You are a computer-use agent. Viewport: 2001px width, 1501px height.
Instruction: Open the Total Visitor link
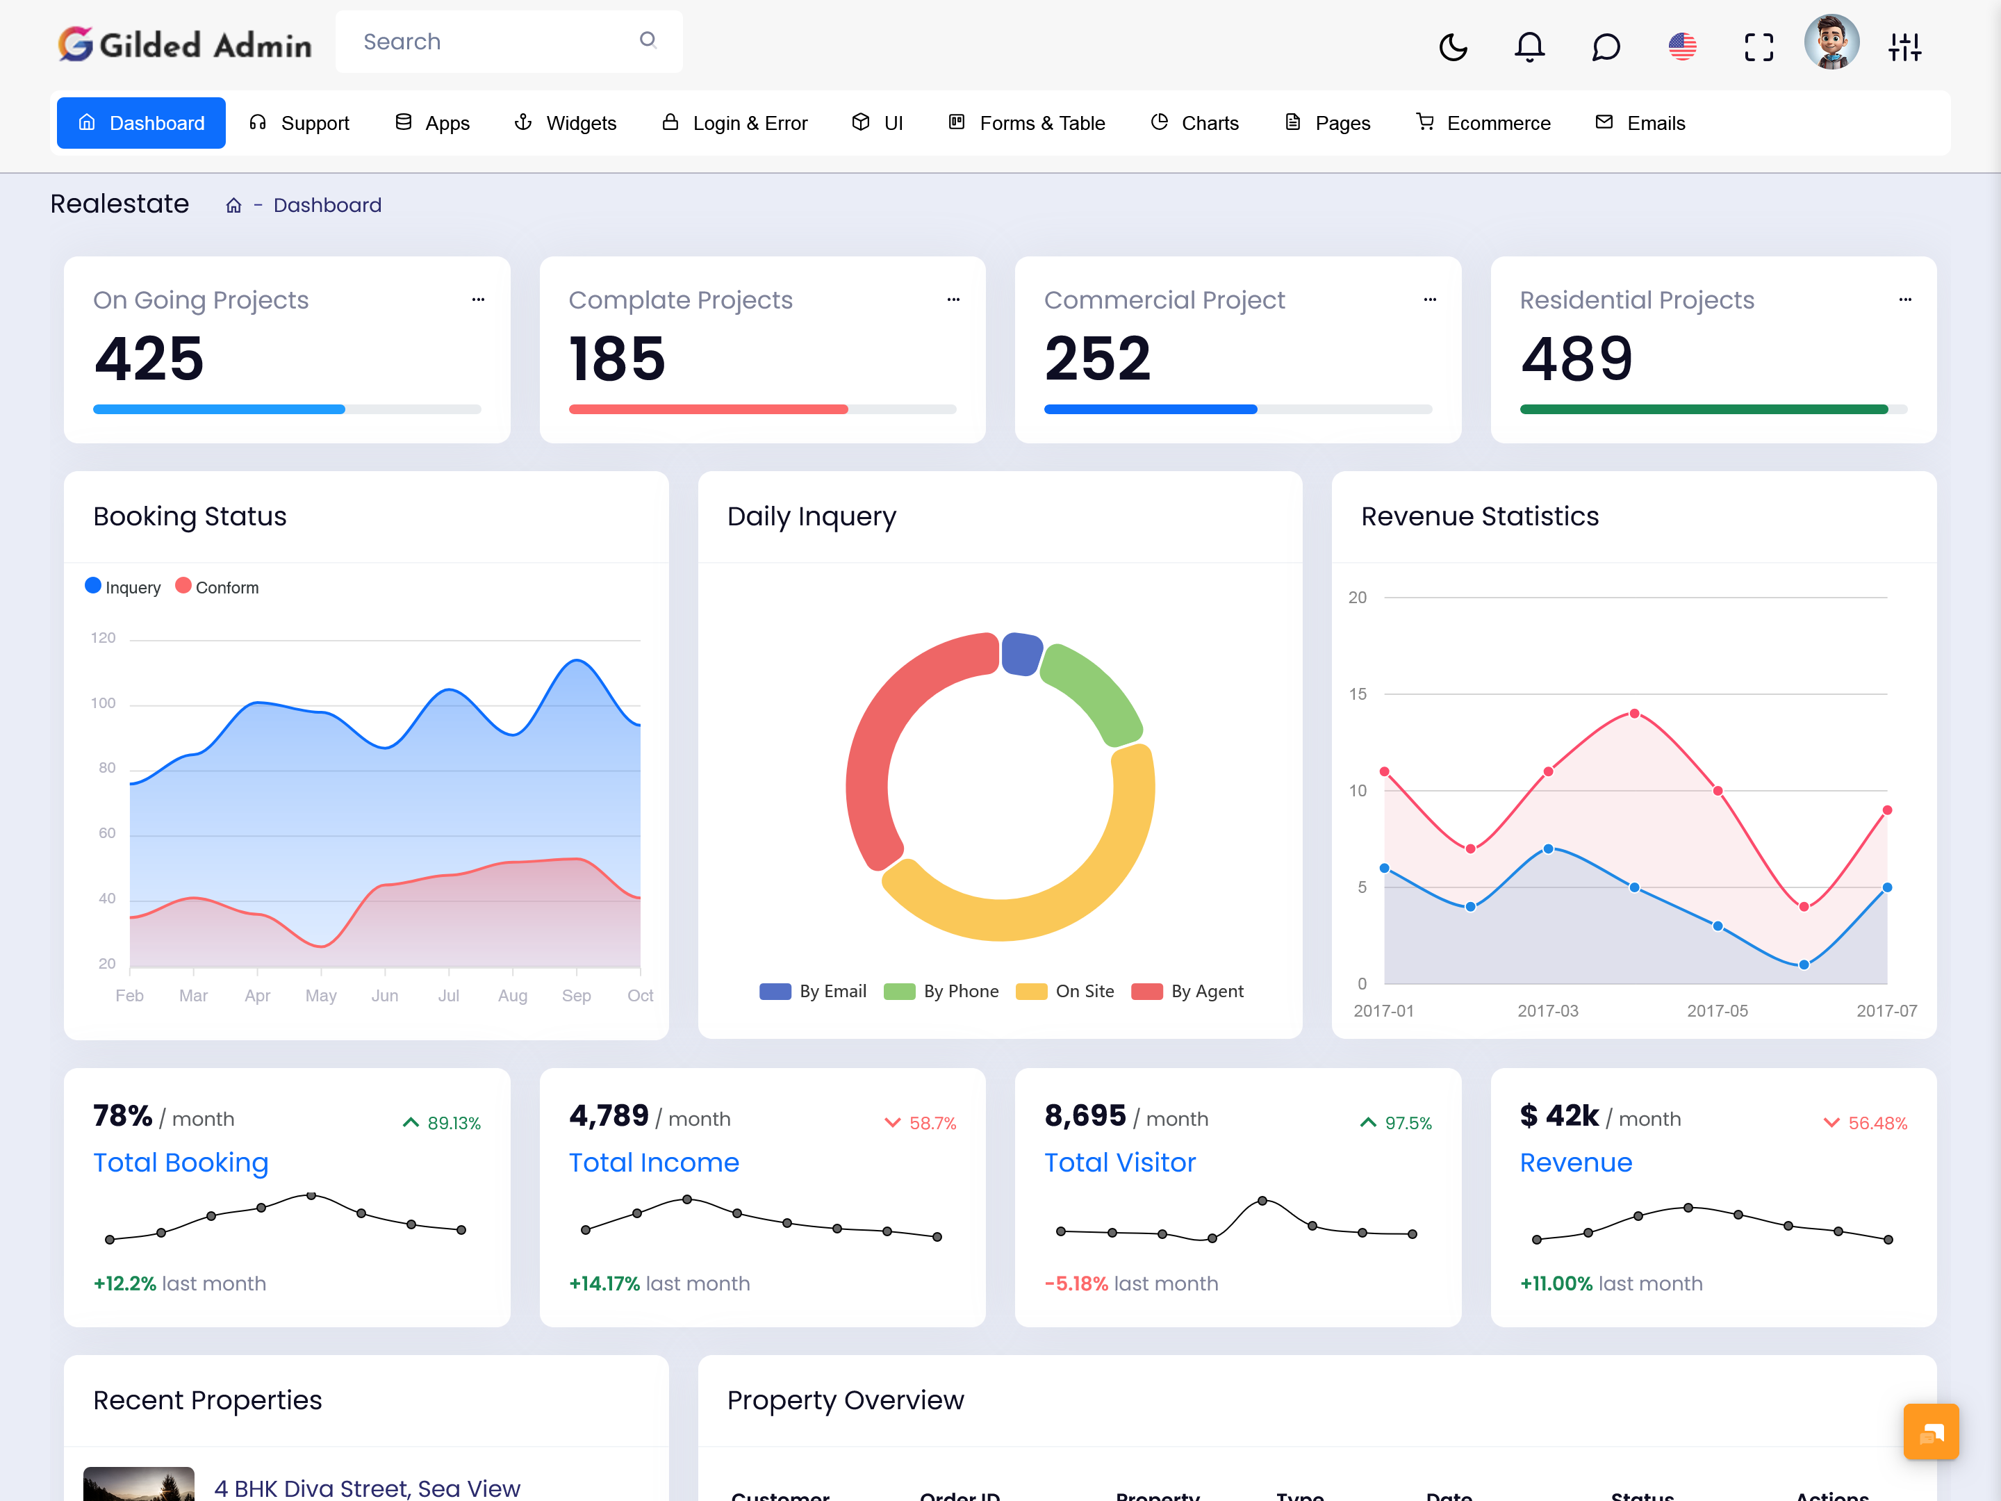pyautogui.click(x=1120, y=1163)
